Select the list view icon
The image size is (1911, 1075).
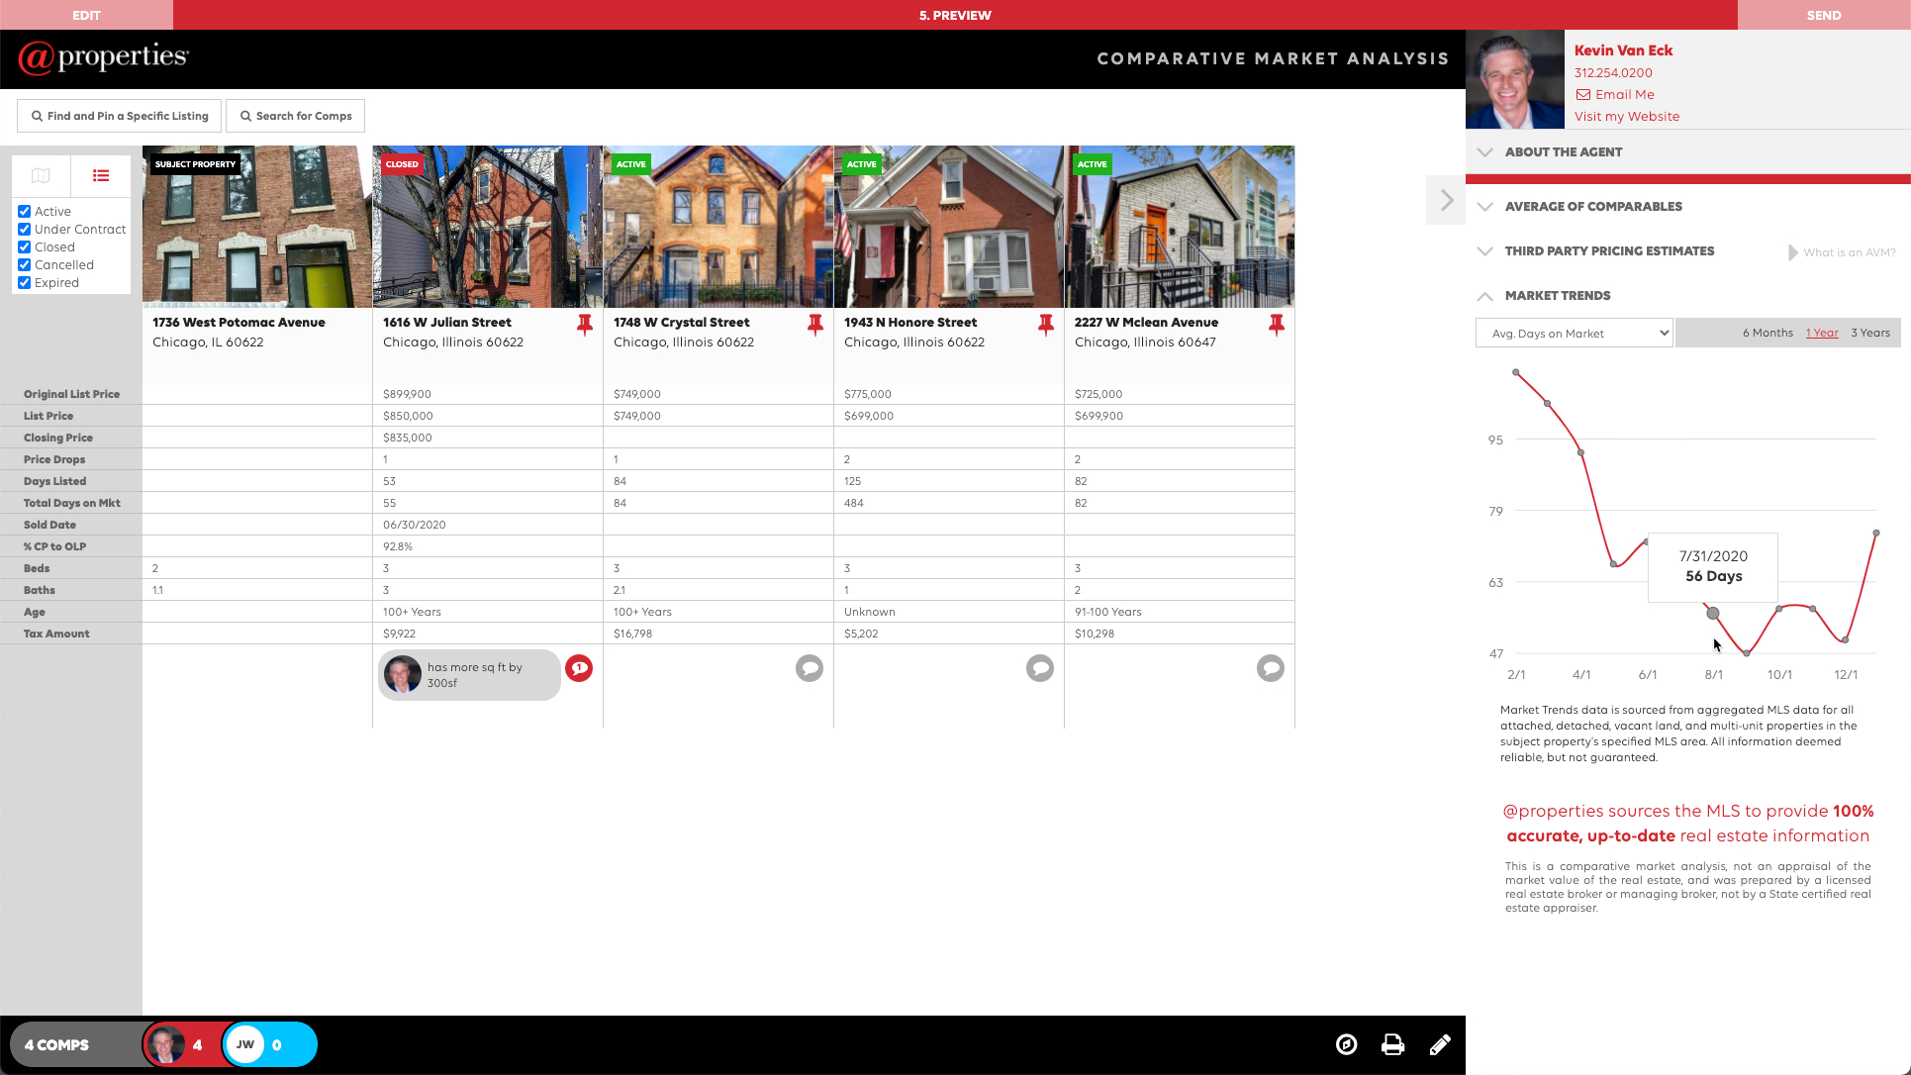point(101,175)
